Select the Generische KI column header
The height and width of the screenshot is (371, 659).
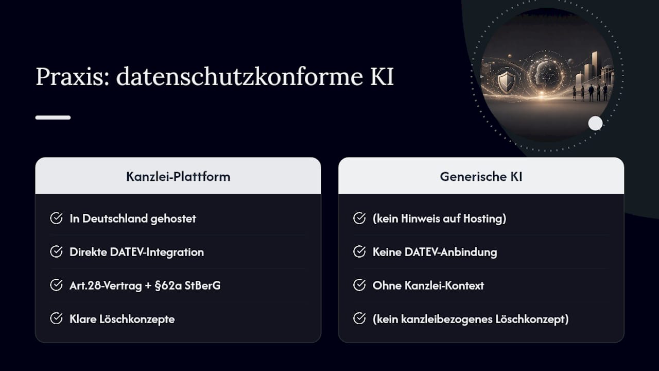pyautogui.click(x=481, y=176)
